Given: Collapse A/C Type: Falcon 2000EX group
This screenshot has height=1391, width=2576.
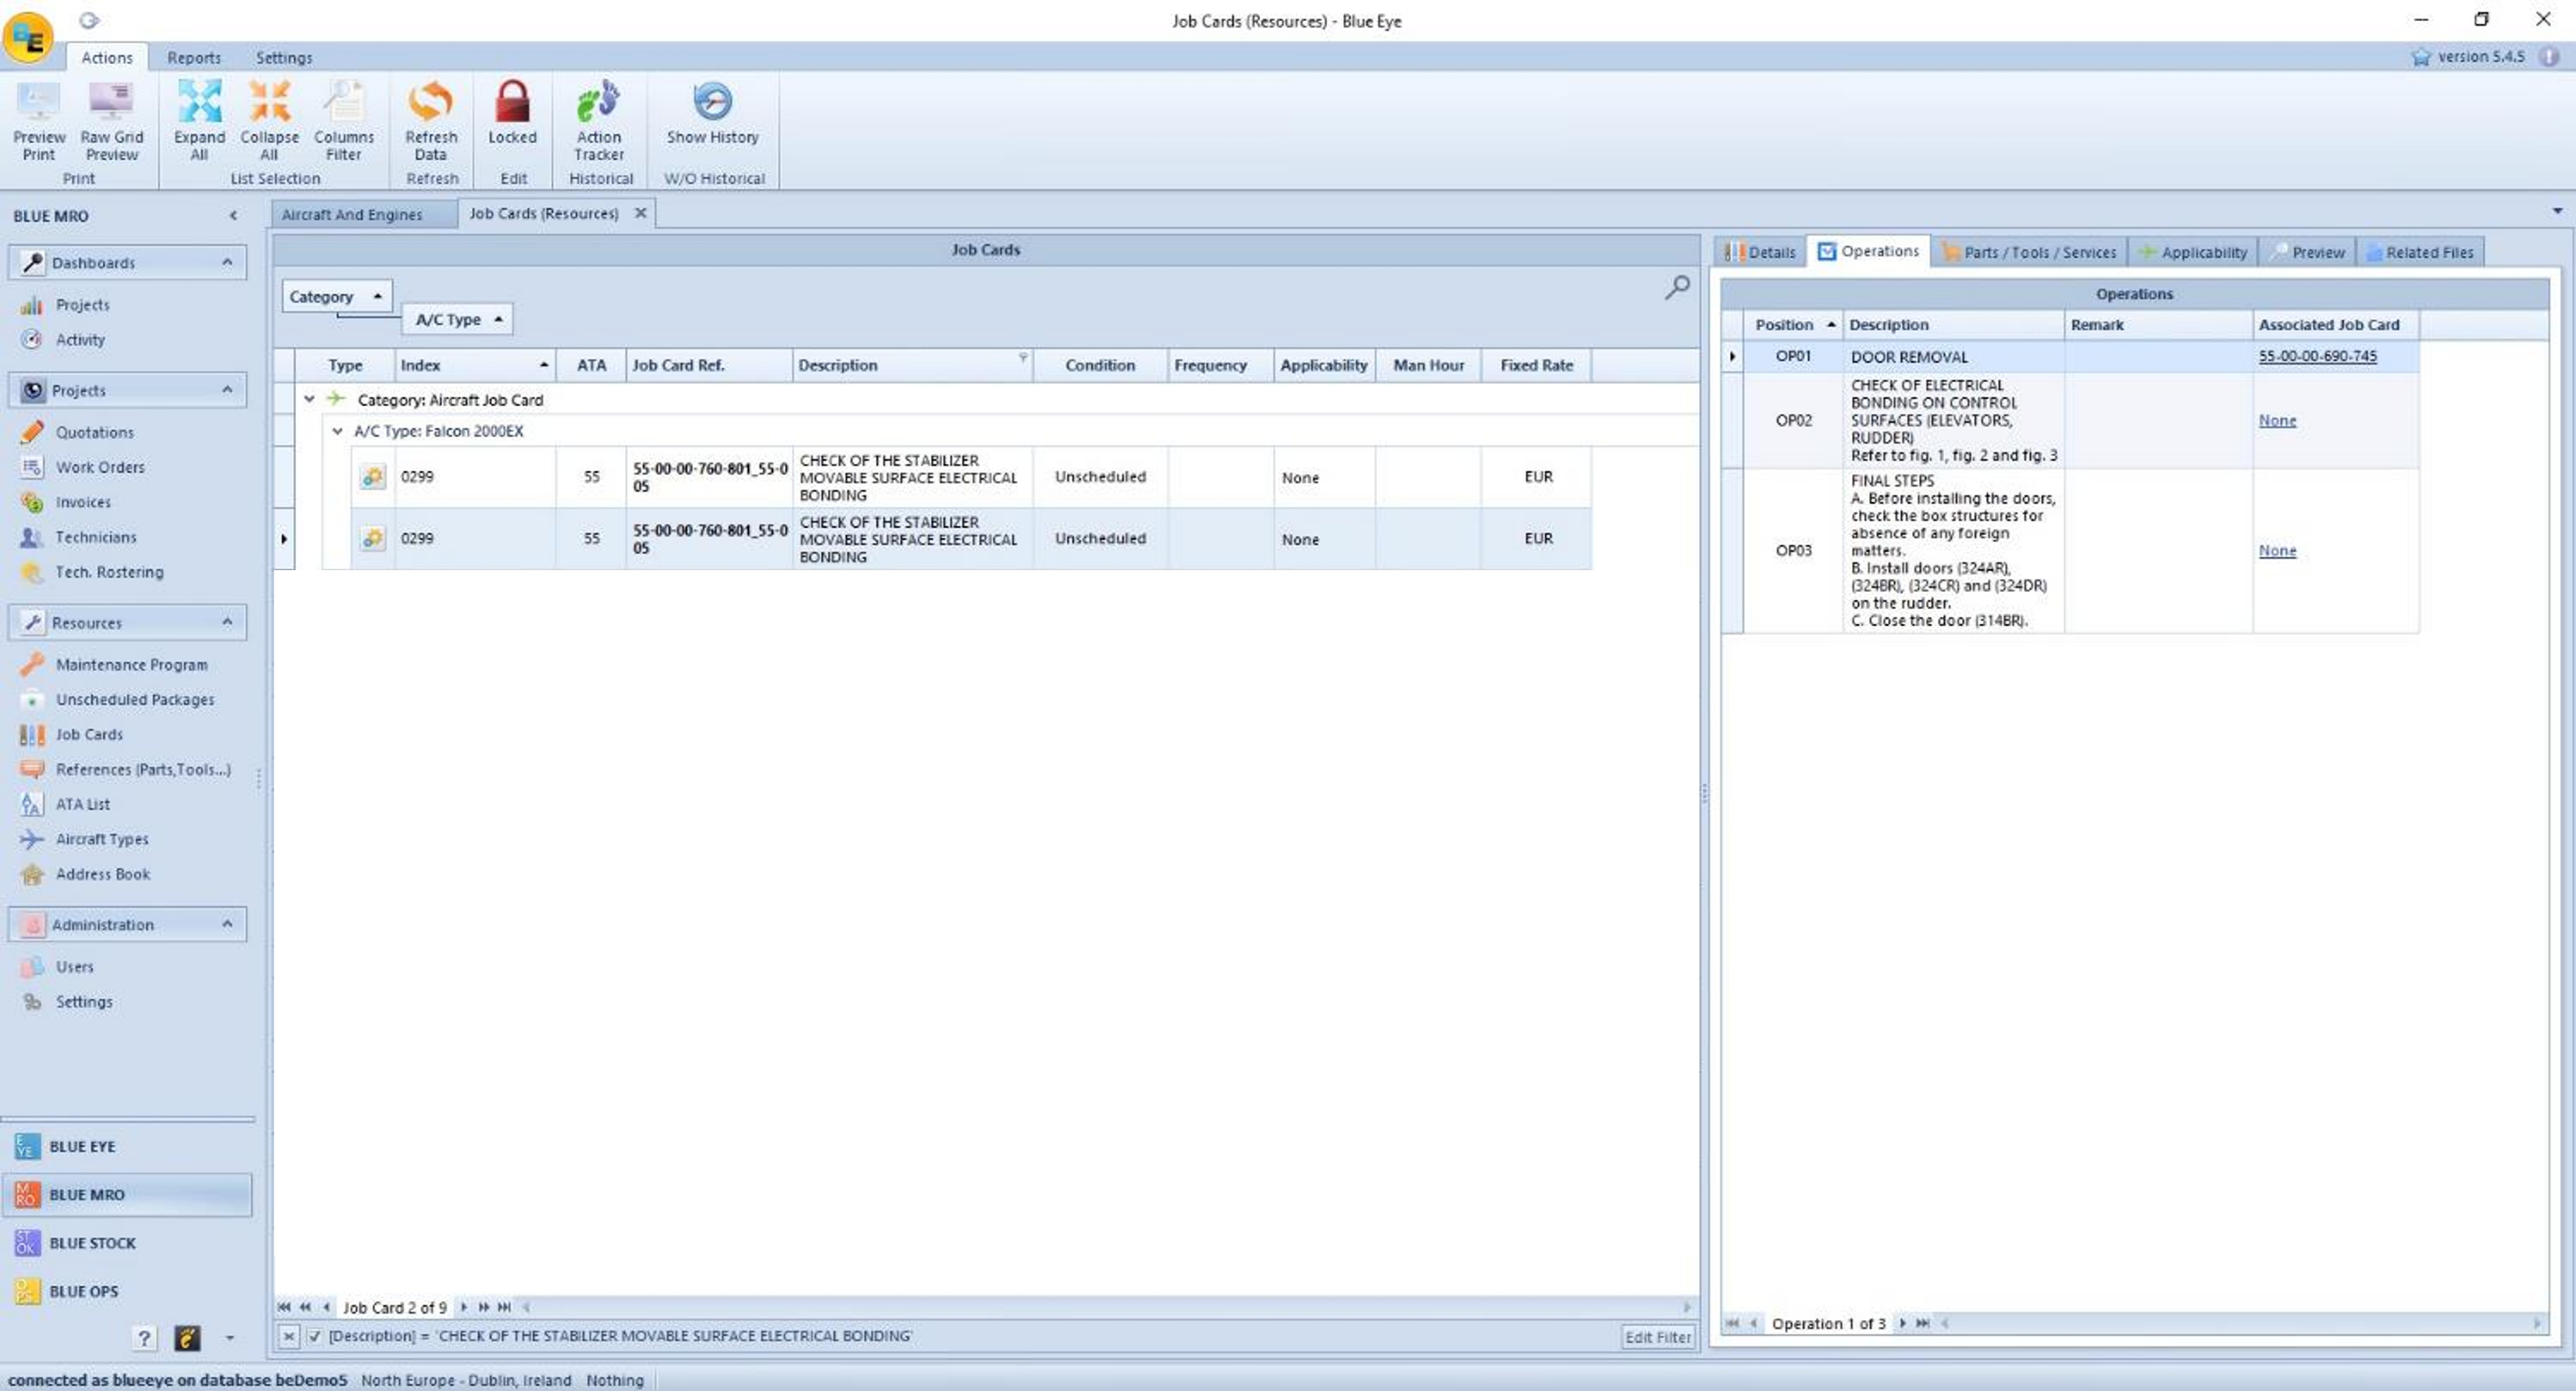Looking at the screenshot, I should [337, 431].
